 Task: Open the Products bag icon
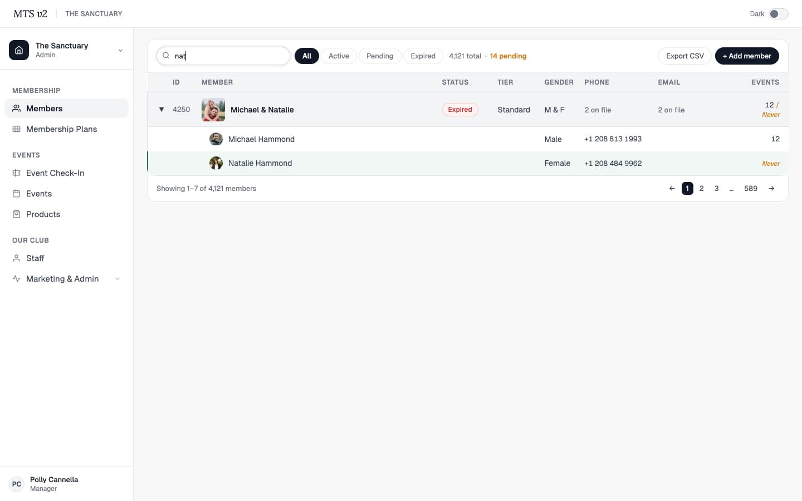tap(17, 214)
